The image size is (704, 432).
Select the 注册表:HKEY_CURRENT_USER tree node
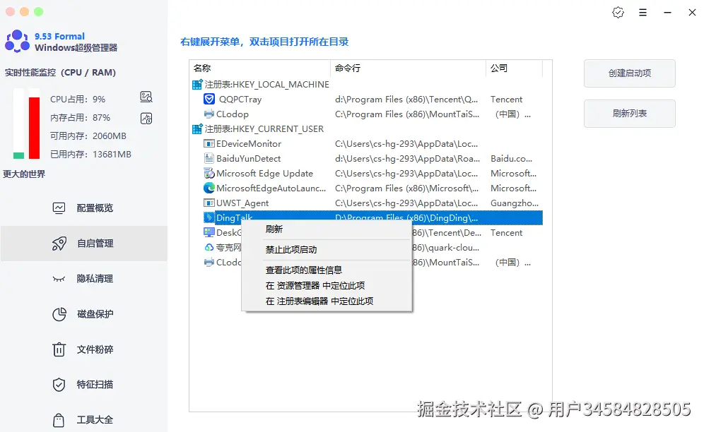pyautogui.click(x=264, y=128)
